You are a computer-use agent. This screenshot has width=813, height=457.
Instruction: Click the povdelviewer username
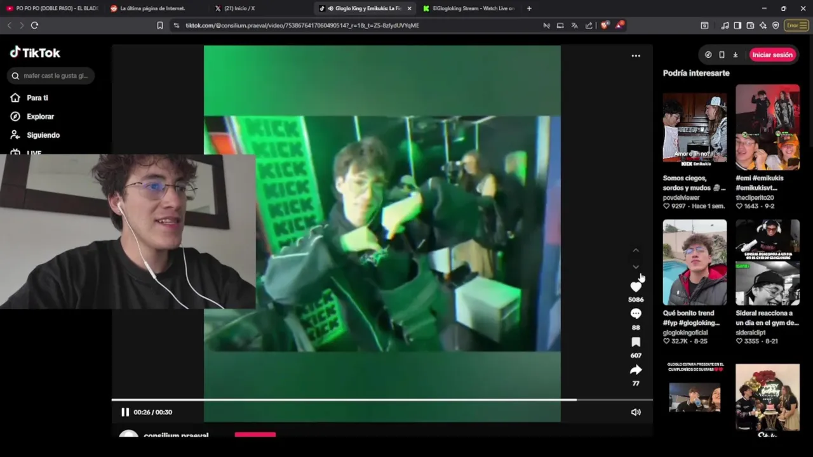[x=681, y=197]
